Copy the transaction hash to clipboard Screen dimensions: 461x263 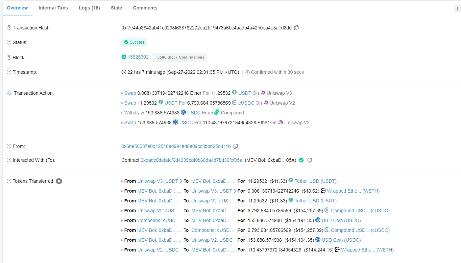point(296,28)
